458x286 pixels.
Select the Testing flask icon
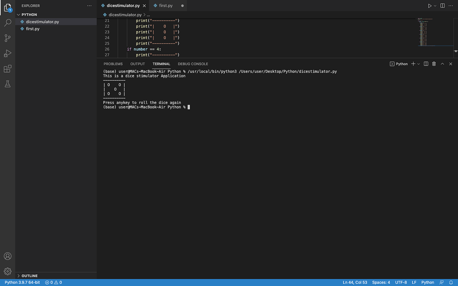pyautogui.click(x=8, y=84)
